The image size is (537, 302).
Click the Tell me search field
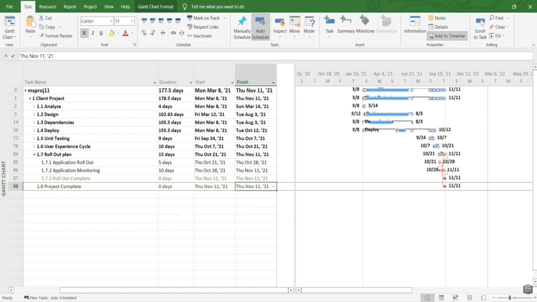218,7
